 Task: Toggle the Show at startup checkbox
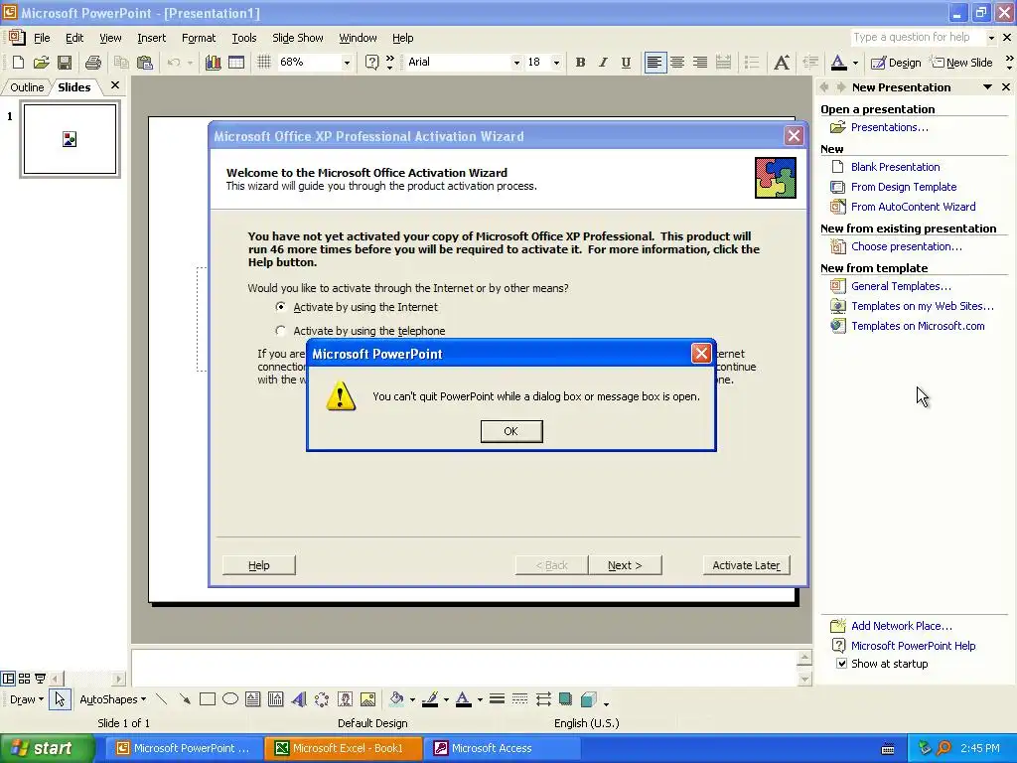pos(841,663)
